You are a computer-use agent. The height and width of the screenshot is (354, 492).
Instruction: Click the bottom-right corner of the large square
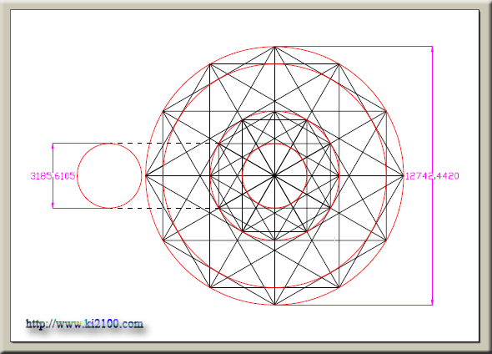(339, 287)
